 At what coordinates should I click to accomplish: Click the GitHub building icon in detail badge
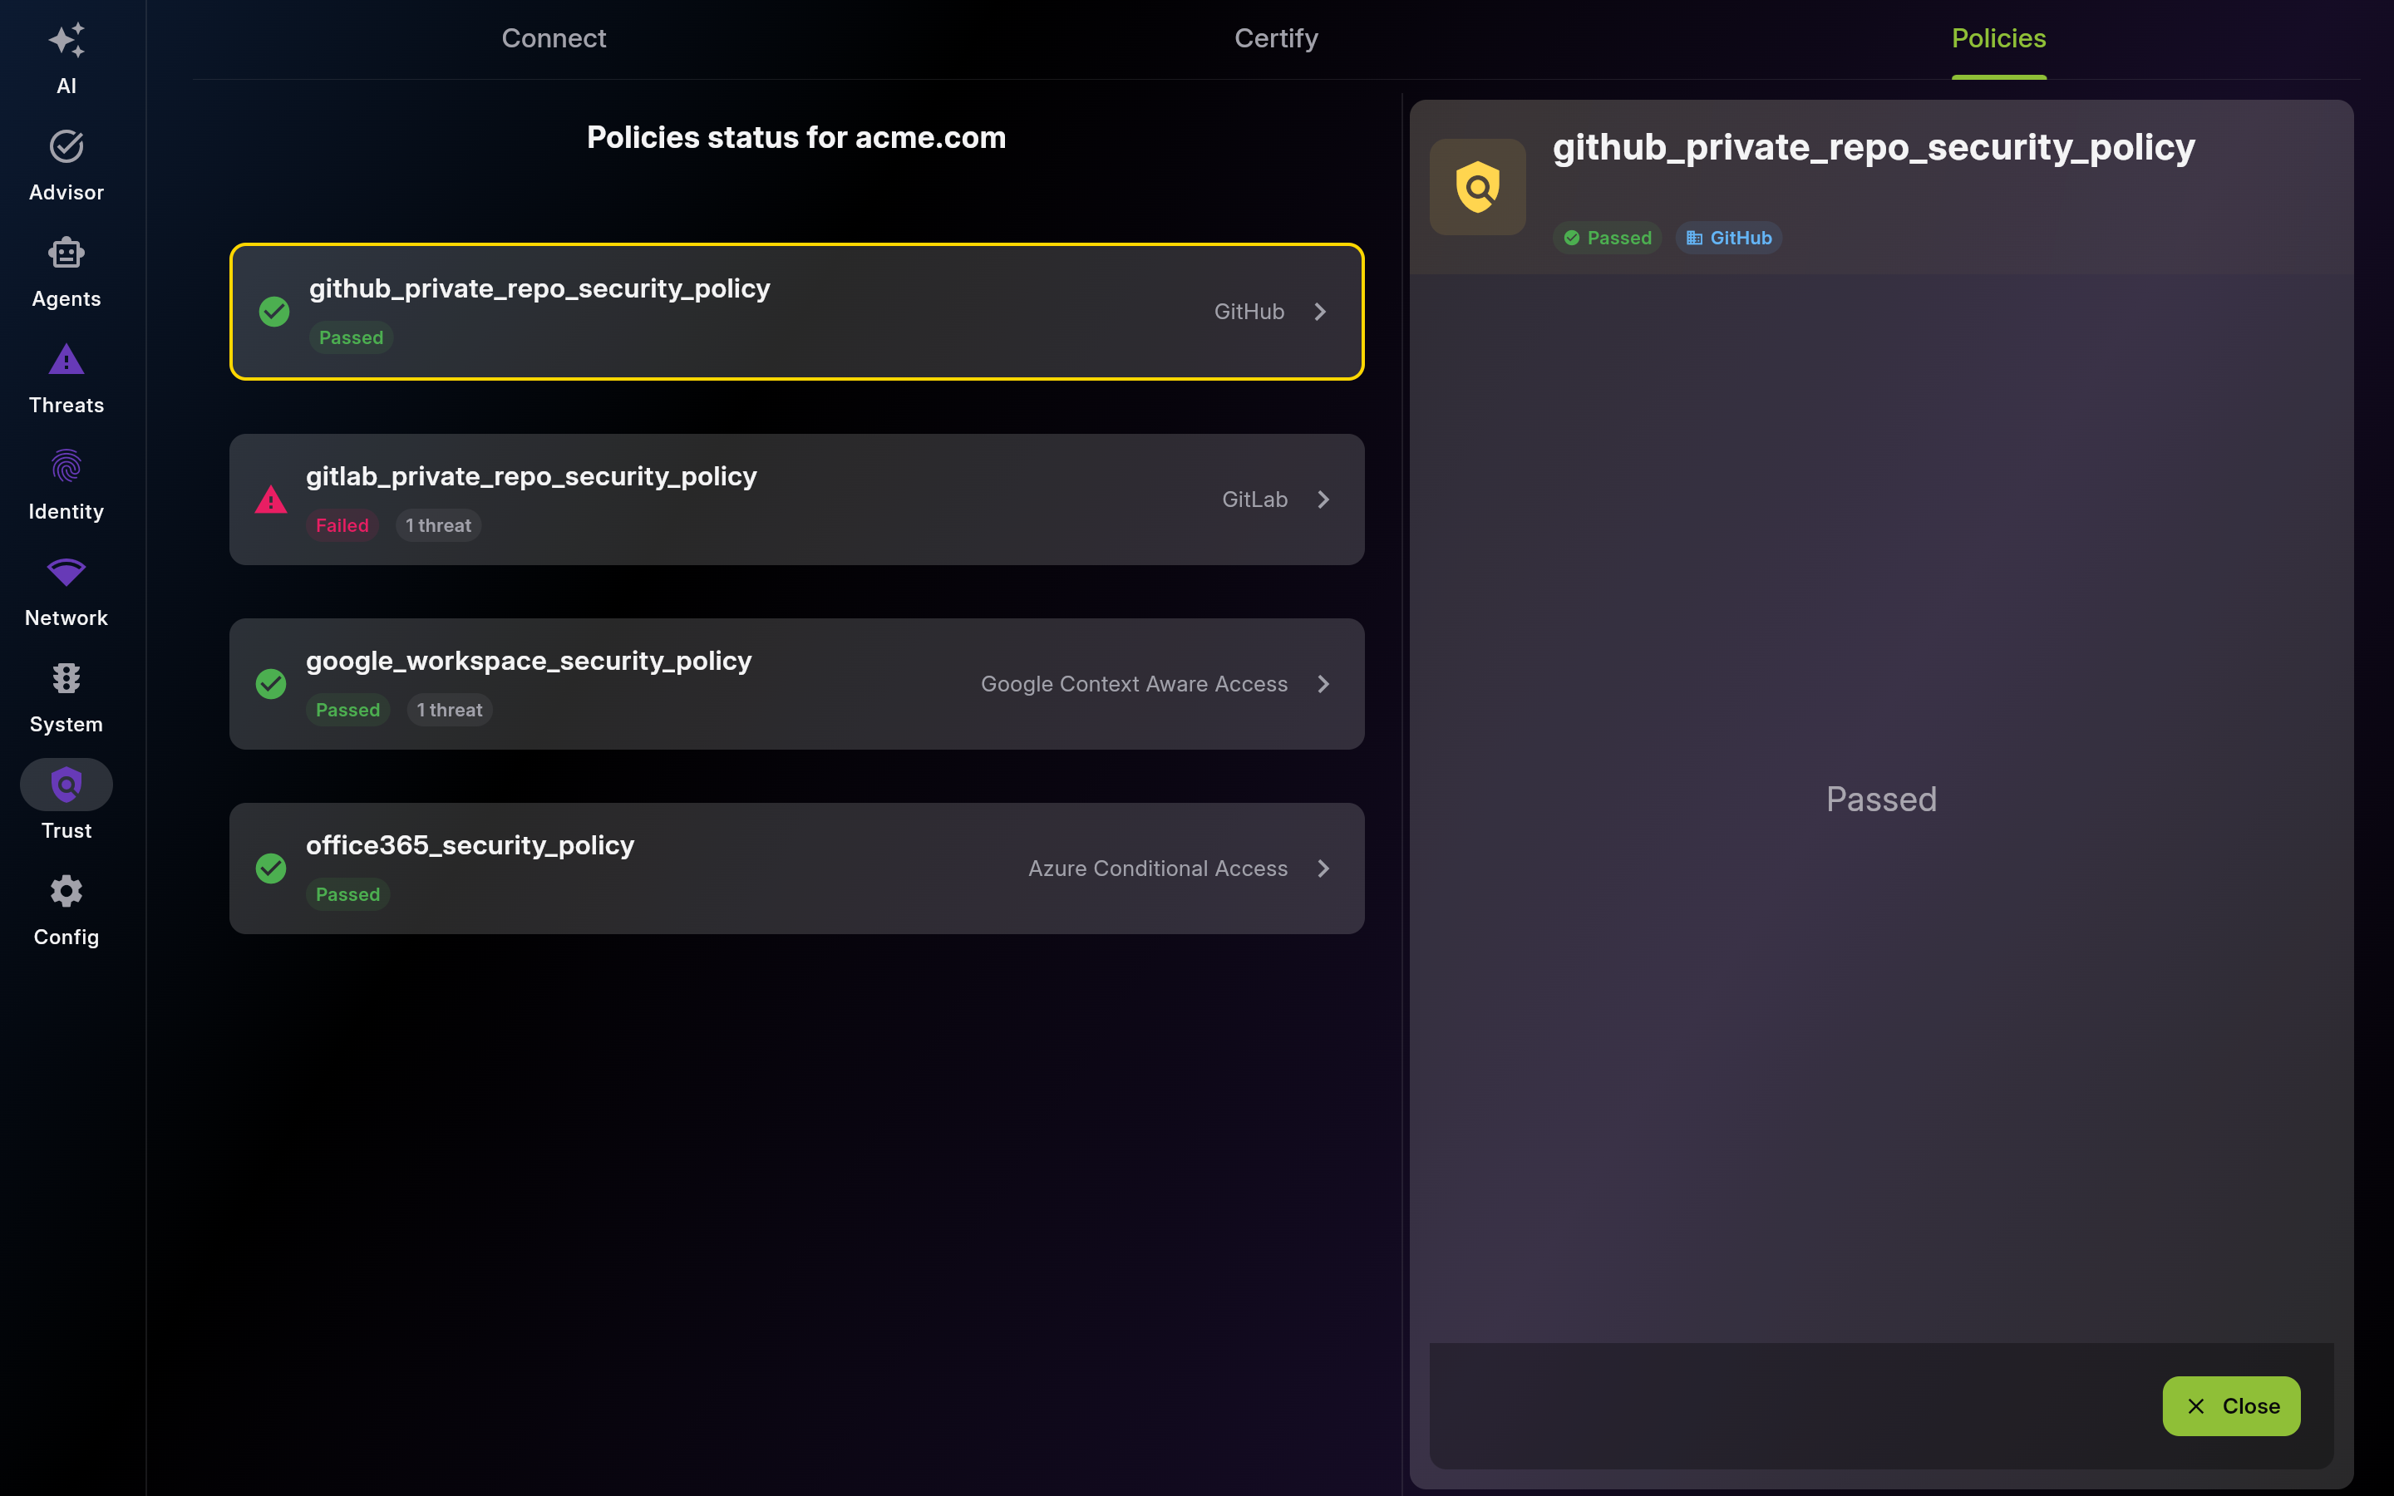click(1695, 238)
